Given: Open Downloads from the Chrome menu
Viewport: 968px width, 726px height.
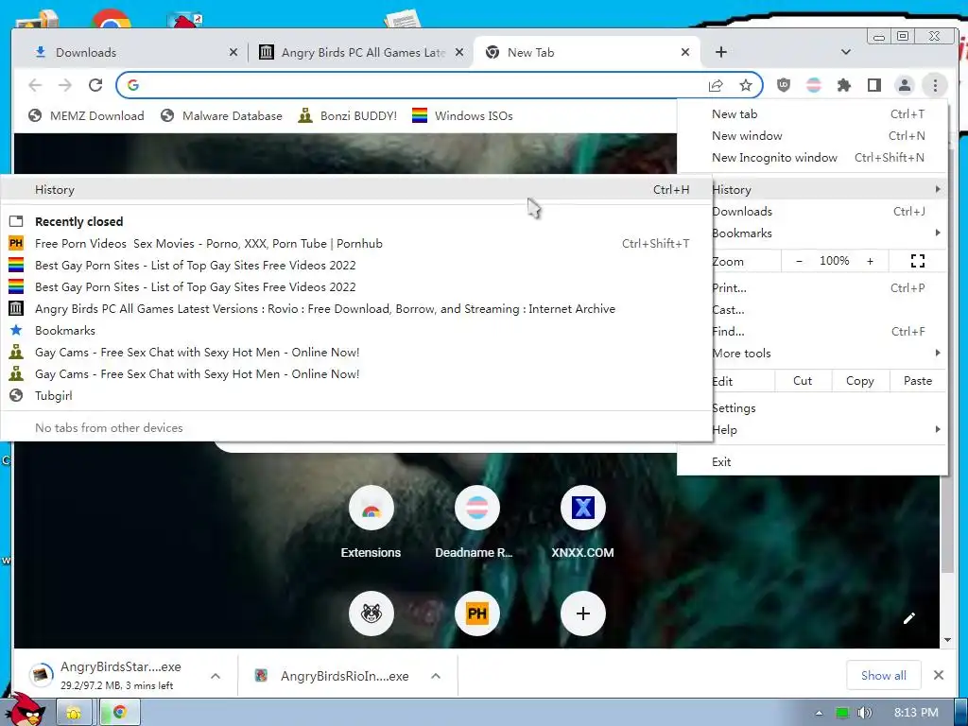Looking at the screenshot, I should click(828, 212).
